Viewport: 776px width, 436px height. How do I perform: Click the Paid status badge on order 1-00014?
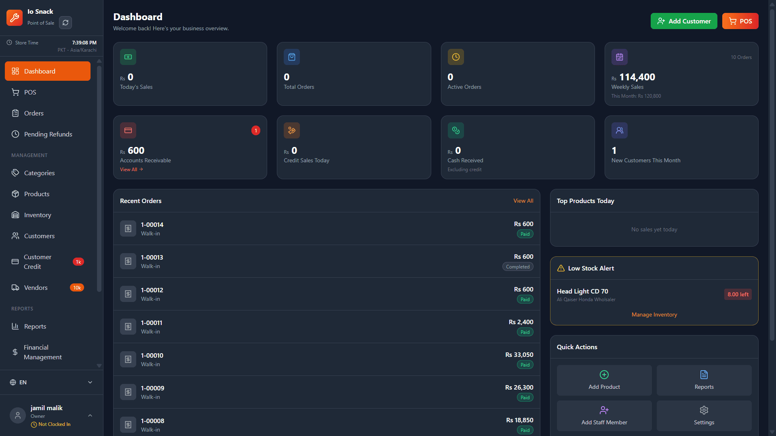pos(525,234)
